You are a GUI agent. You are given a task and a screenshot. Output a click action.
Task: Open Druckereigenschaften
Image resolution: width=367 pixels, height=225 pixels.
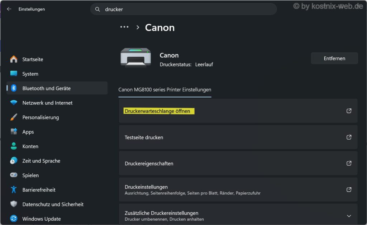(x=238, y=163)
